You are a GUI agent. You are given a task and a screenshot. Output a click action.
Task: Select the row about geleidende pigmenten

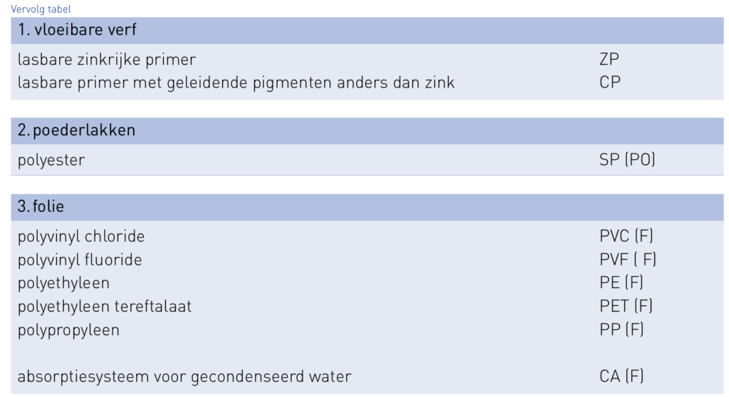(x=235, y=82)
